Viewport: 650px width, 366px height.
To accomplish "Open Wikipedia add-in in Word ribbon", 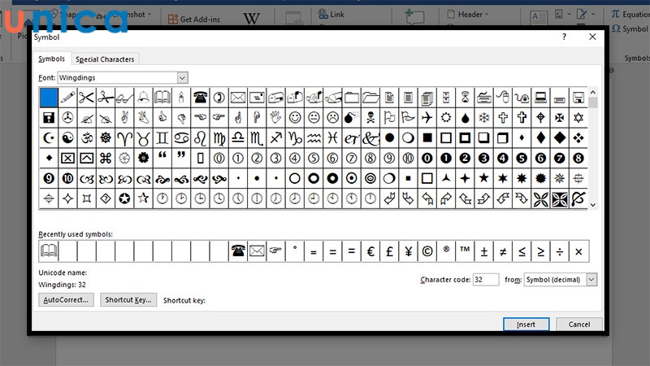I will (x=251, y=19).
